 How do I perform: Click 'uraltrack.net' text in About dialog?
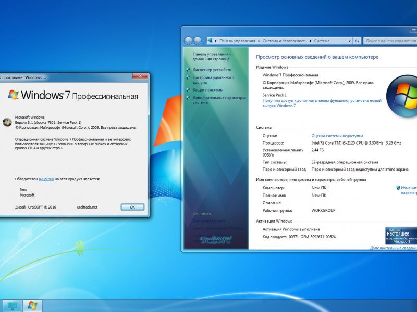pyautogui.click(x=87, y=207)
